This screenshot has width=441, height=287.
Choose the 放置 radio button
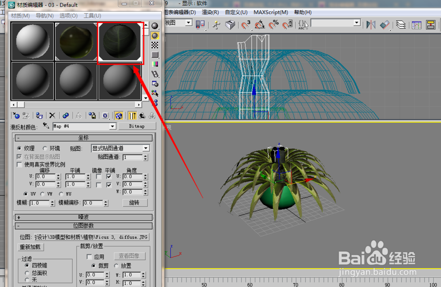116,266
